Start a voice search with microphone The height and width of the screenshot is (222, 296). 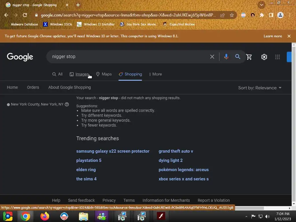pyautogui.click(x=226, y=57)
